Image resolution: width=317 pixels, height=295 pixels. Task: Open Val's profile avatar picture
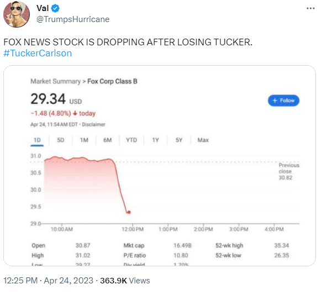click(x=17, y=14)
